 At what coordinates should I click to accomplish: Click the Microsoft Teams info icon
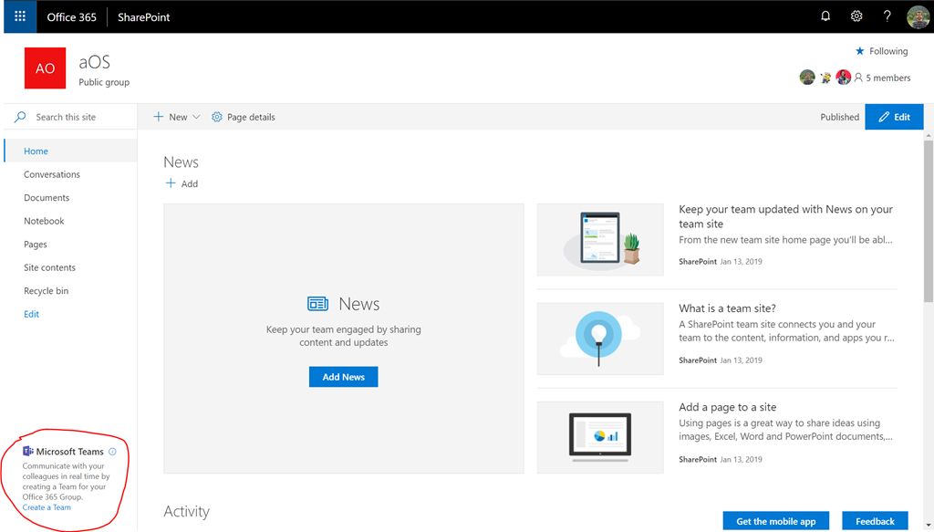(112, 452)
